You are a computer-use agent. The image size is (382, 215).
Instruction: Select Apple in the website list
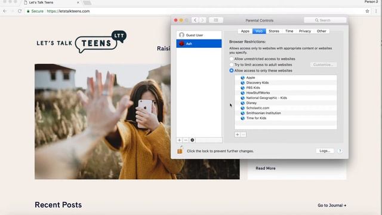pos(286,78)
